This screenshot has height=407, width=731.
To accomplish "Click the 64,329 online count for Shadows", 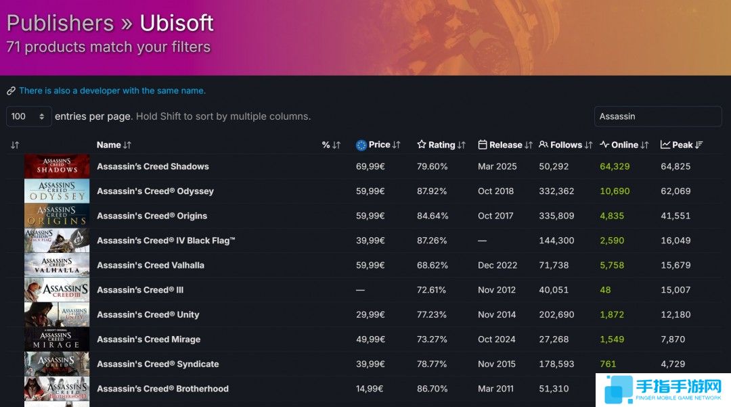I will tap(615, 166).
